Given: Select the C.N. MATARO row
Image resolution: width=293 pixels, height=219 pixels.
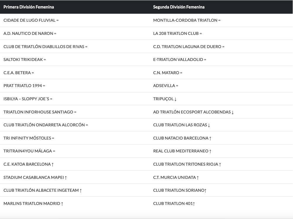Looking at the screenshot, I should [166, 73].
